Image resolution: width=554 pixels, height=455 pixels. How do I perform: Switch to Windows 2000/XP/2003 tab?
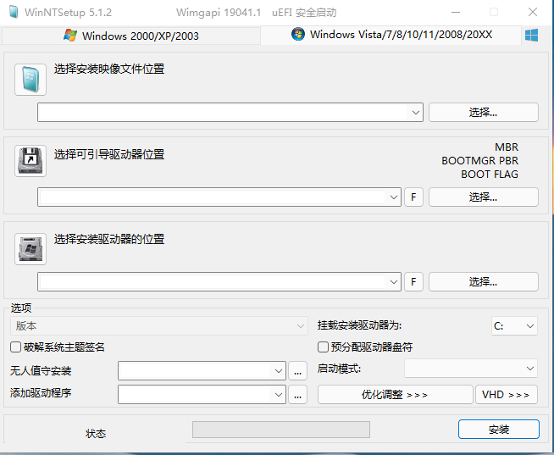(131, 36)
